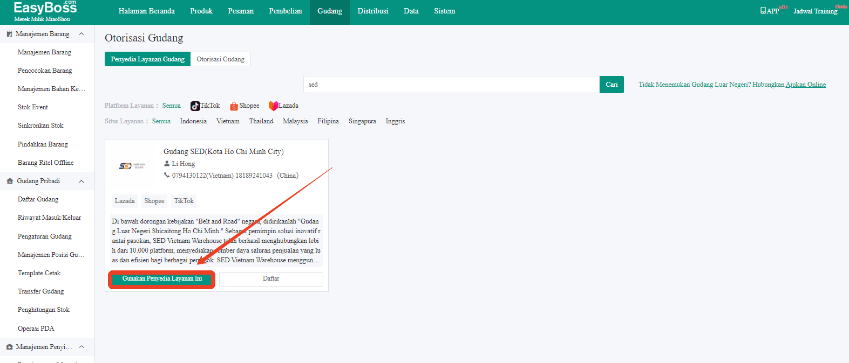Open Pengaturan Gudang in sidebar

(x=45, y=236)
